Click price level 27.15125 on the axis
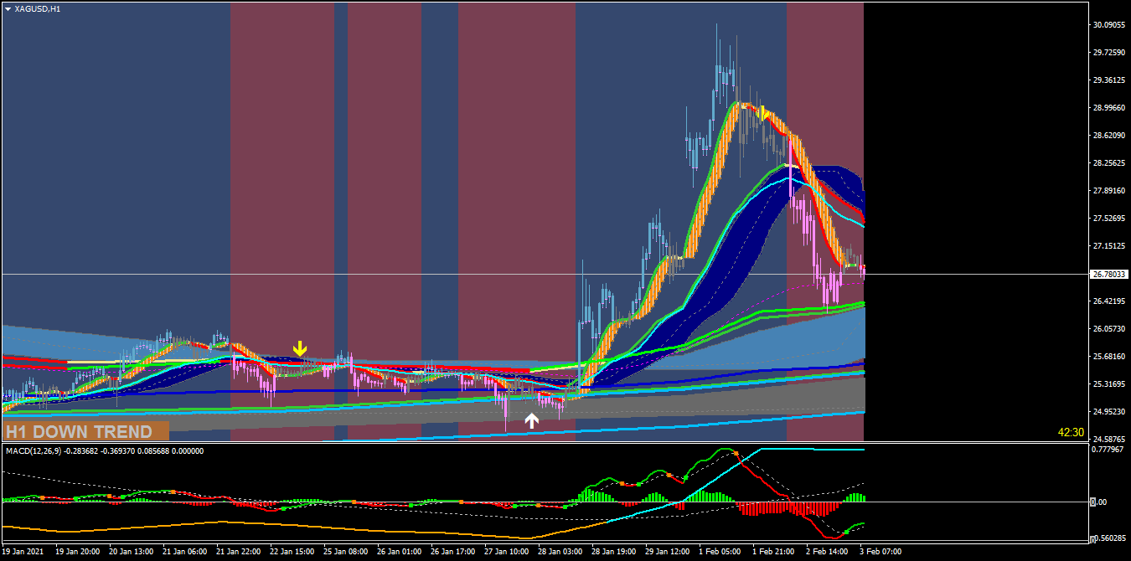The width and height of the screenshot is (1131, 561). pos(1108,246)
